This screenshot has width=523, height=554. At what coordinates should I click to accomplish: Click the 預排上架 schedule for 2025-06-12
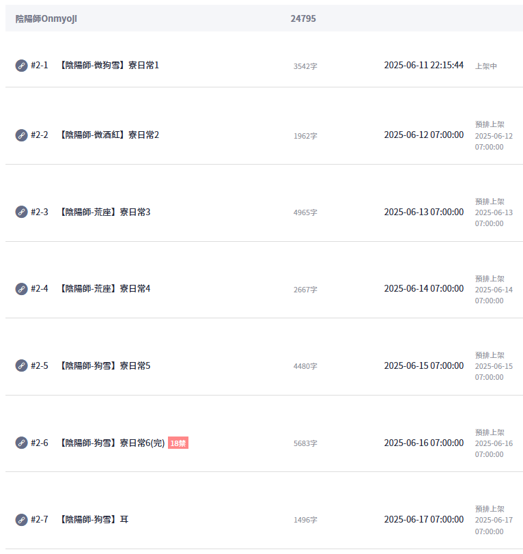pos(494,136)
